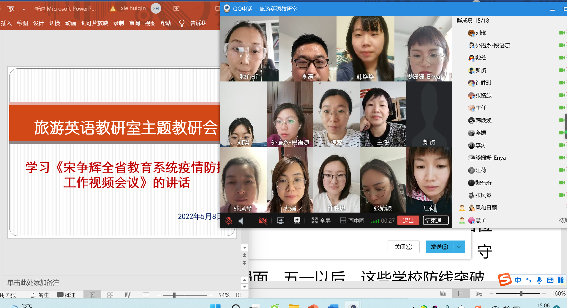This screenshot has height=308, width=567.
Task: Click the PowerPoint zoom slider at 54%
Action: coord(174,295)
